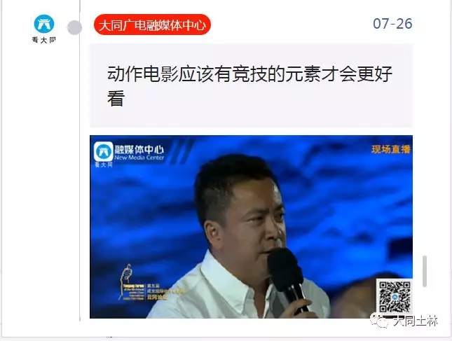Screen dimensions: 452x341
Task: Click the vertical scrollbar handle
Action: click(x=425, y=271)
